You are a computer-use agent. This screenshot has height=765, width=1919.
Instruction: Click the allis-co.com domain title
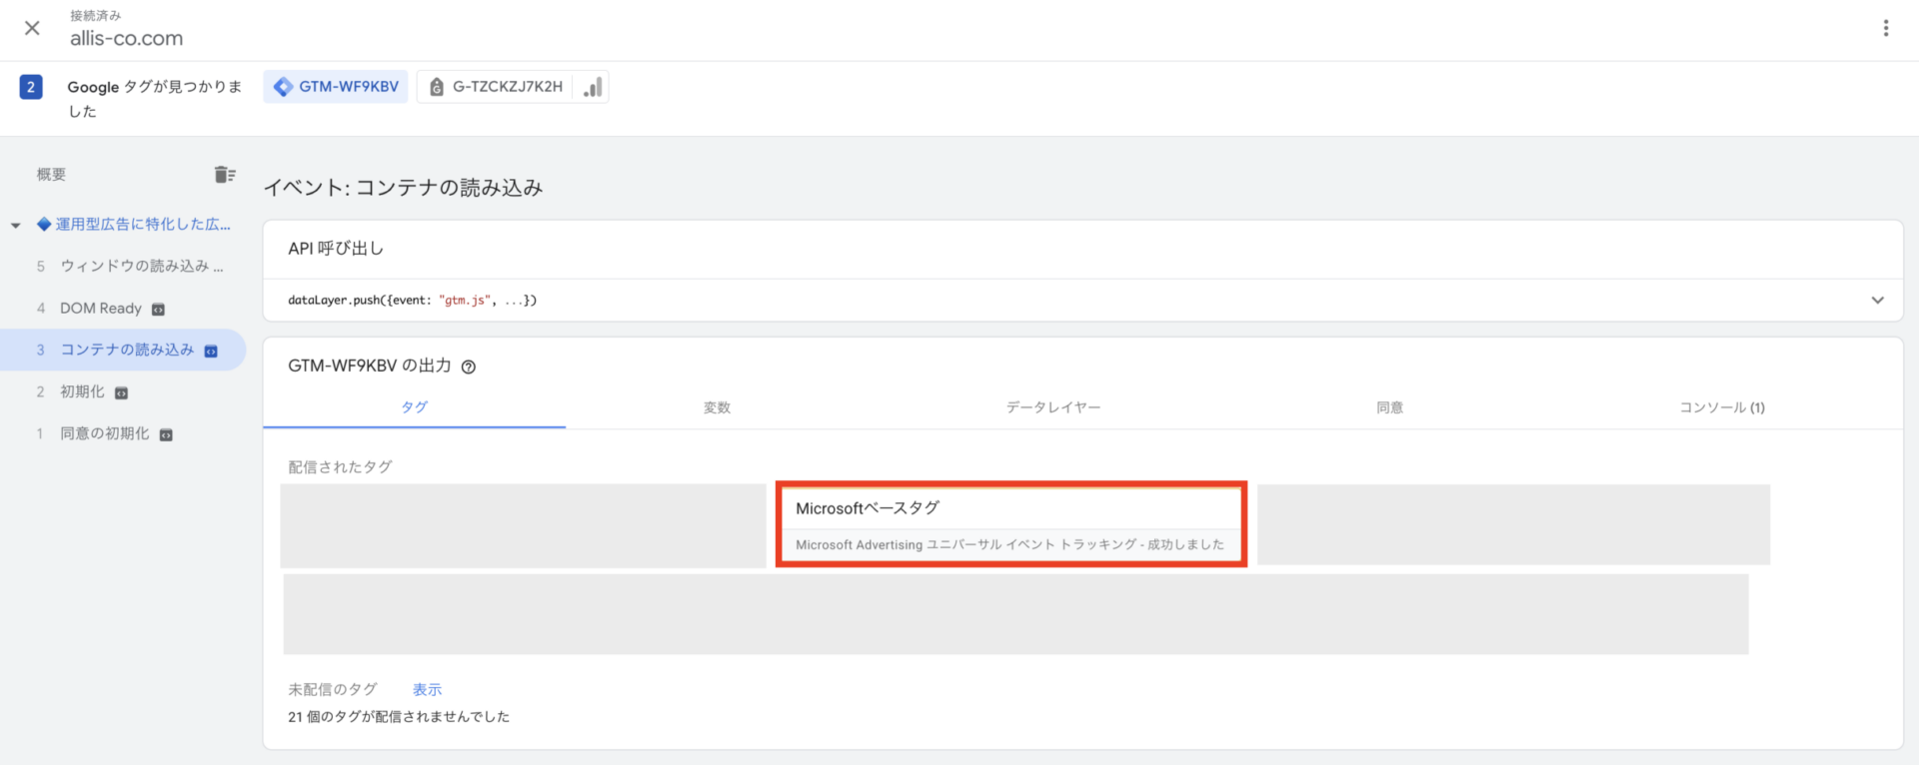pyautogui.click(x=127, y=39)
